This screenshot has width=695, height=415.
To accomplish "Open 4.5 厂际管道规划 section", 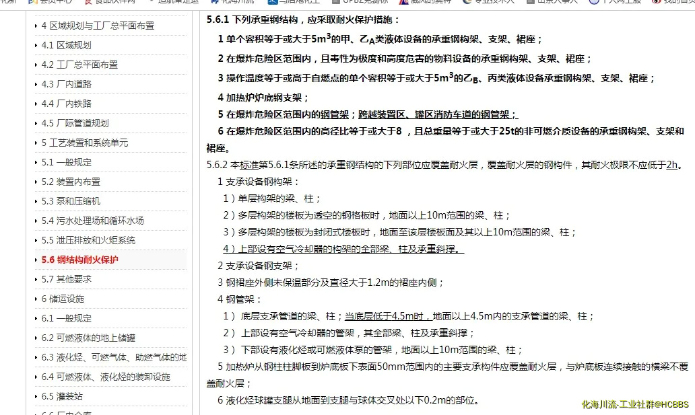I will 75,123.
